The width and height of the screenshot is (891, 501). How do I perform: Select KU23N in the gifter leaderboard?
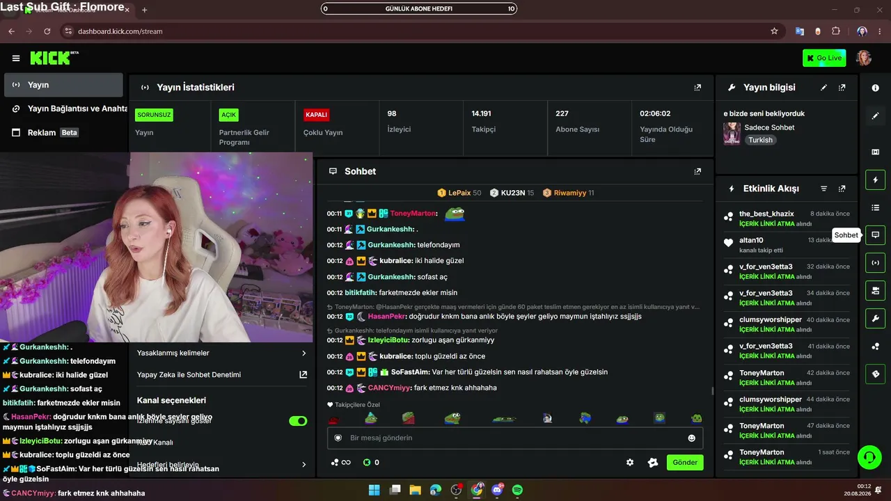pyautogui.click(x=512, y=193)
